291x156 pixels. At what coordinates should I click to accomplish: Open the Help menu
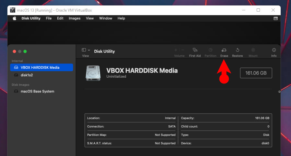pyautogui.click(x=121, y=18)
